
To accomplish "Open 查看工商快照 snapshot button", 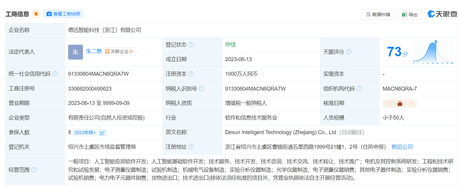I will click(63, 14).
